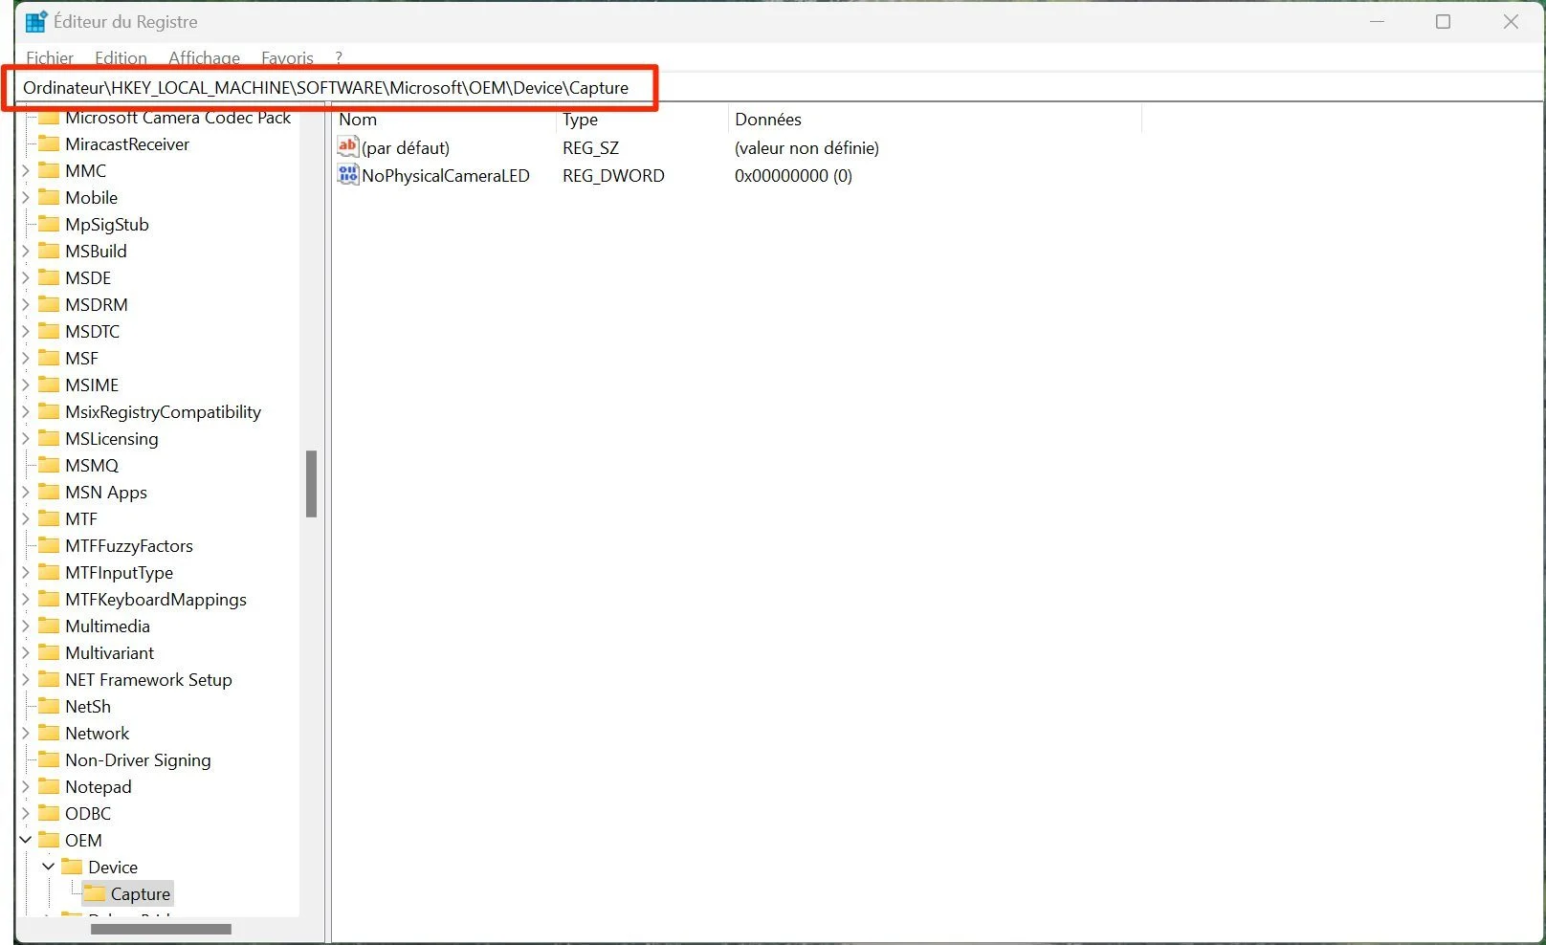Expand the MSN Apps key chevron

coord(26,492)
